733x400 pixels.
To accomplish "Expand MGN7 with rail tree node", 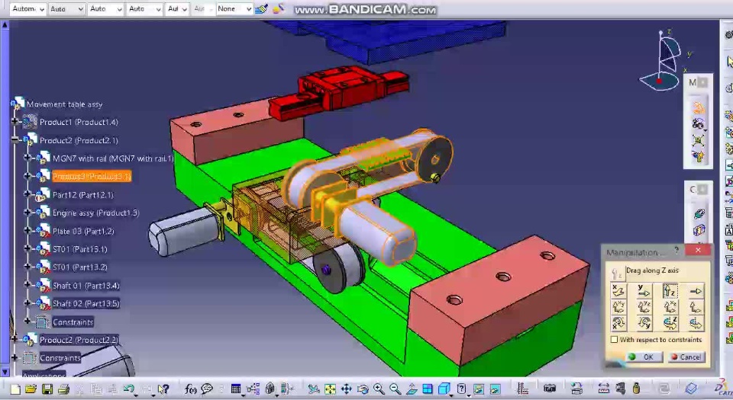I will pyautogui.click(x=27, y=158).
